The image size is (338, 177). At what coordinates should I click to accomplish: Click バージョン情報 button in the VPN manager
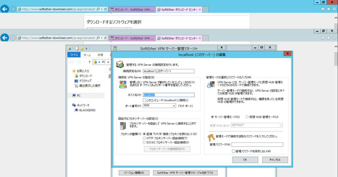[134, 173]
